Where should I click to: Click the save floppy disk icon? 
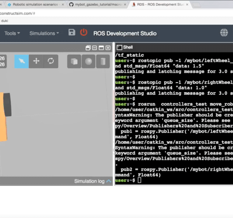click(72, 32)
